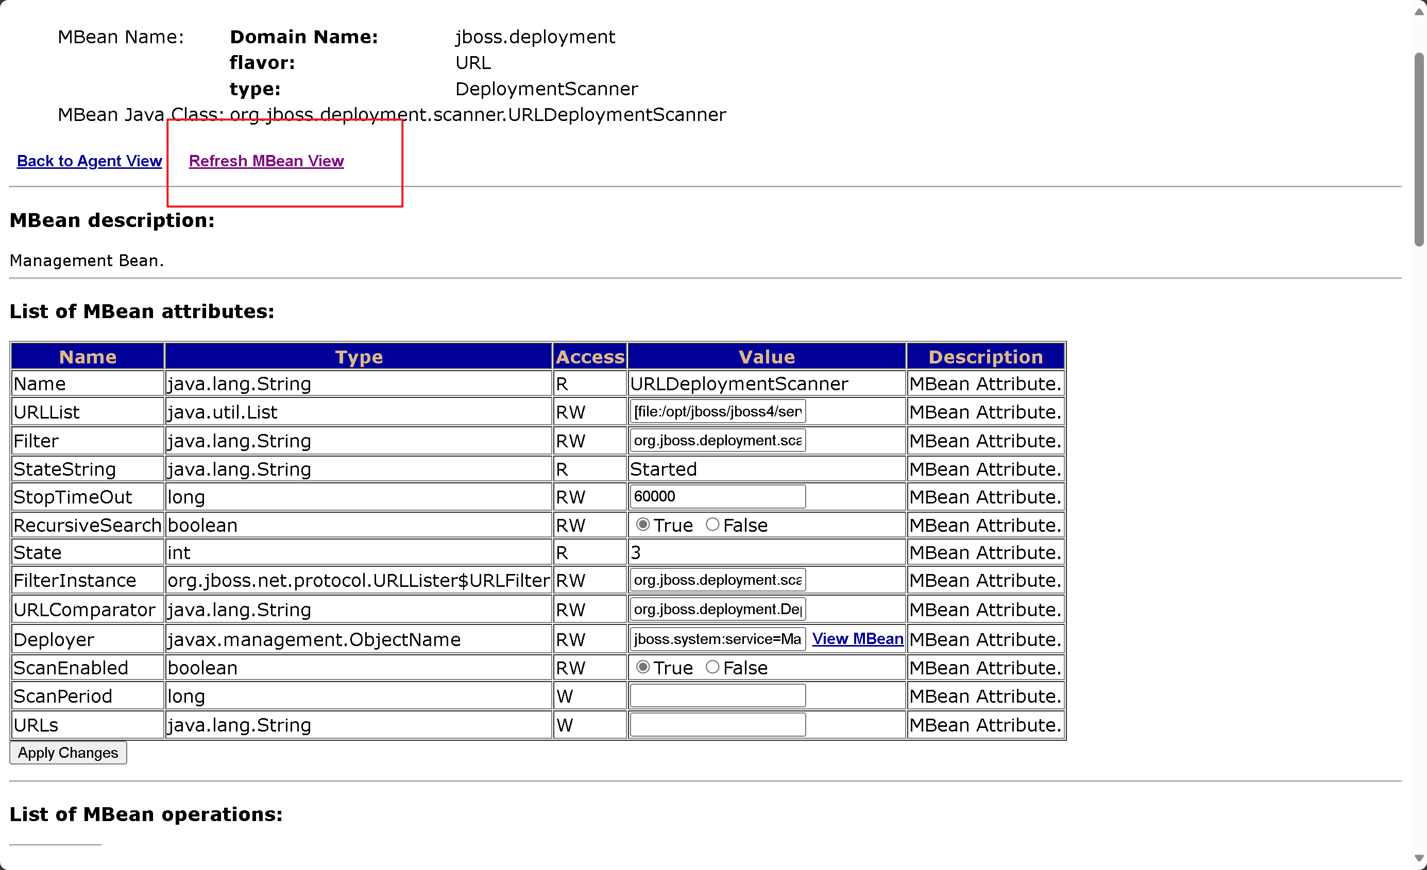1427x870 pixels.
Task: Set ScanEnabled to False
Action: [x=712, y=667]
